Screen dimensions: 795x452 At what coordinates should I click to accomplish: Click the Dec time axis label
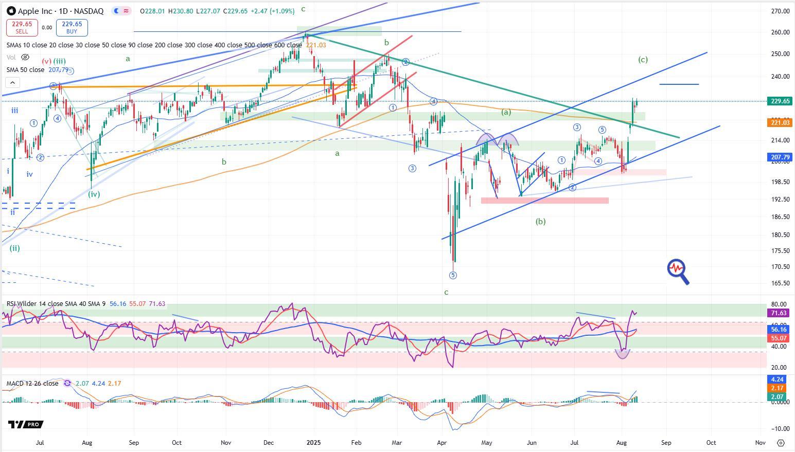click(268, 442)
